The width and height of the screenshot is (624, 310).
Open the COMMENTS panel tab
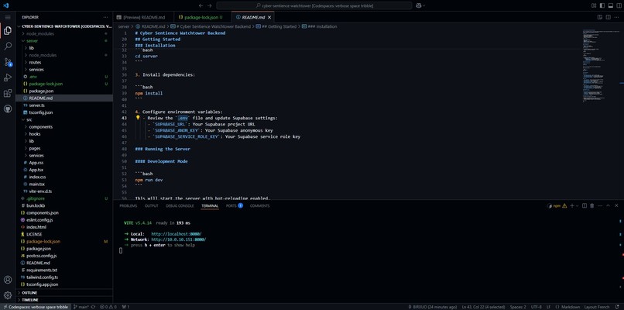[x=259, y=205]
